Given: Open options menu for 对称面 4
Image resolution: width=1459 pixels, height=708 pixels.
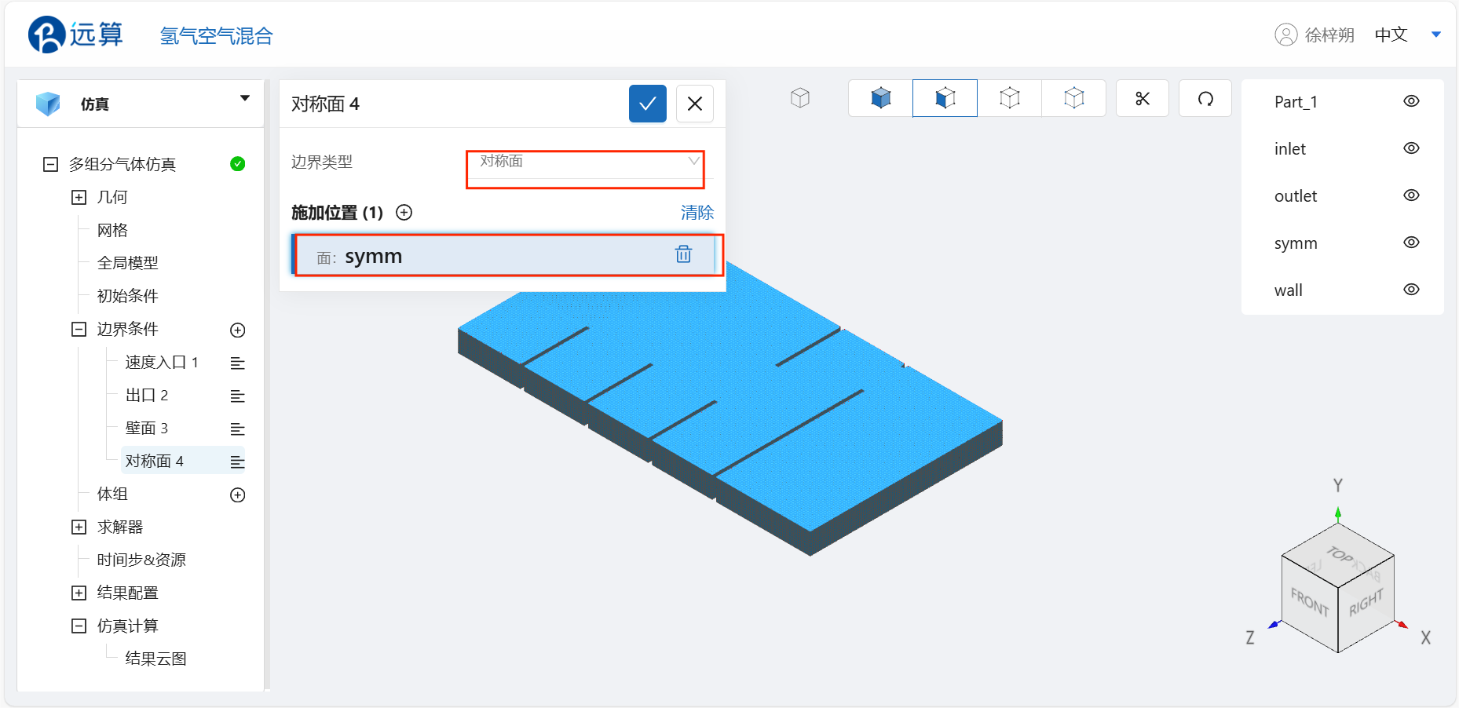Looking at the screenshot, I should pyautogui.click(x=237, y=462).
